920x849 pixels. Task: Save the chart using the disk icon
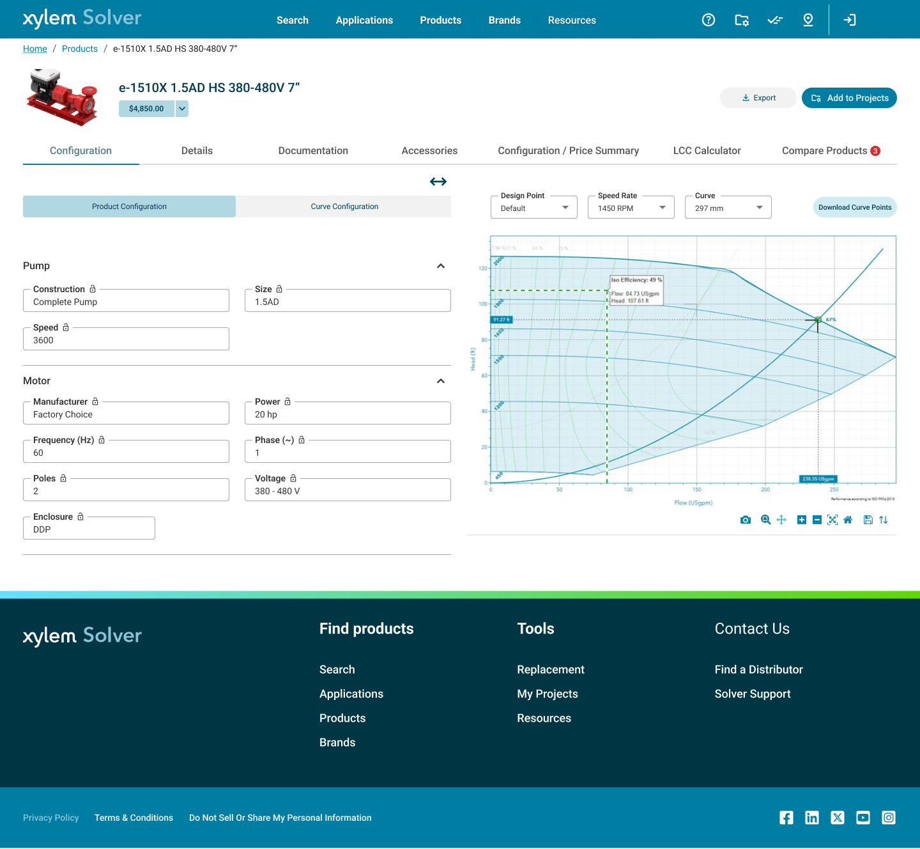pos(868,520)
